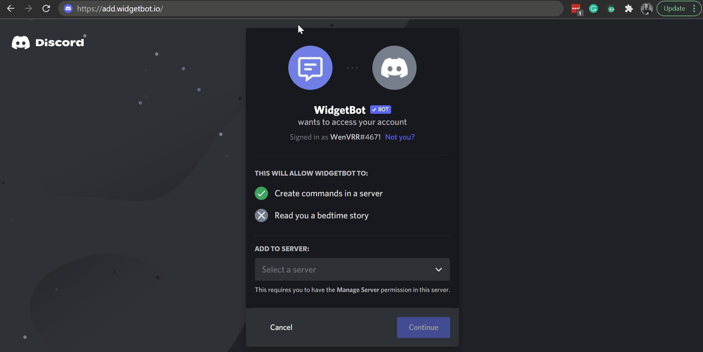Open the Chrome profile avatar
Viewport: 703px width, 352px height.
pyautogui.click(x=647, y=8)
